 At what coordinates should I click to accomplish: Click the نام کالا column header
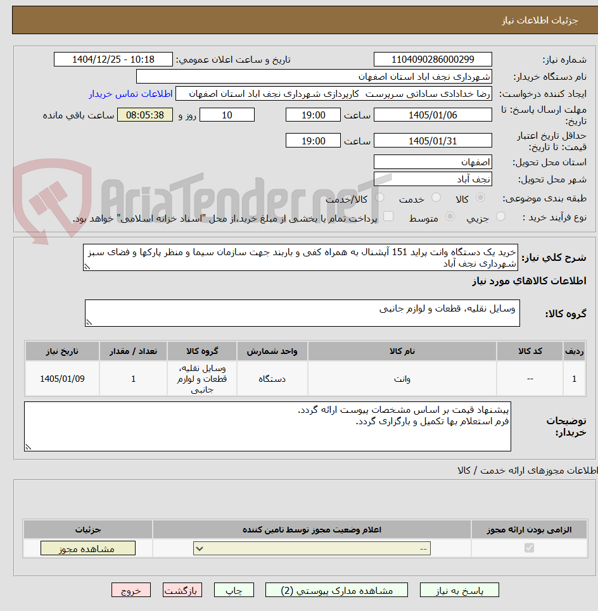click(x=402, y=351)
